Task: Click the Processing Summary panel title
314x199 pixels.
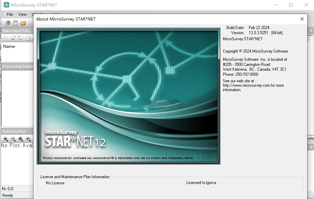Action: tap(18, 66)
